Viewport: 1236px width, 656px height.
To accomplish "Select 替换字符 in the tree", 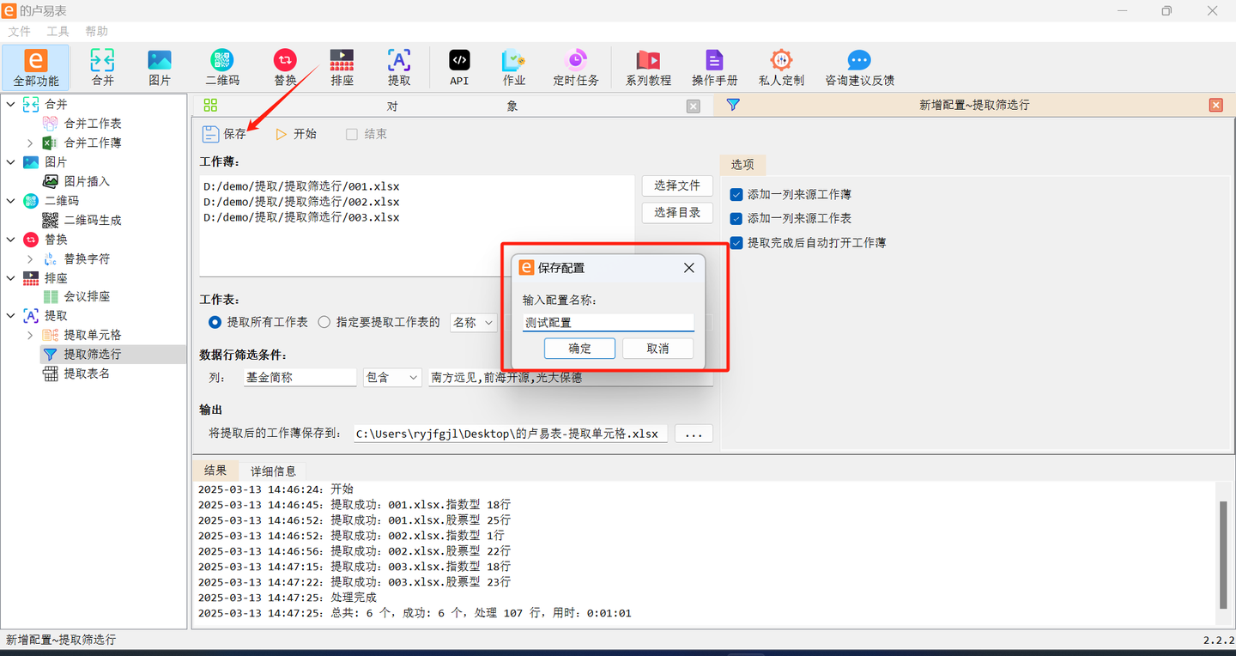I will (x=87, y=258).
